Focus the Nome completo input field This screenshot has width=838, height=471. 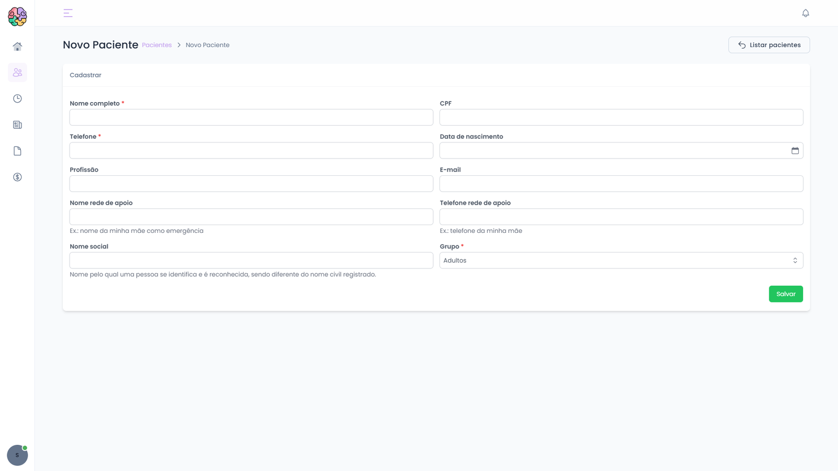251,117
